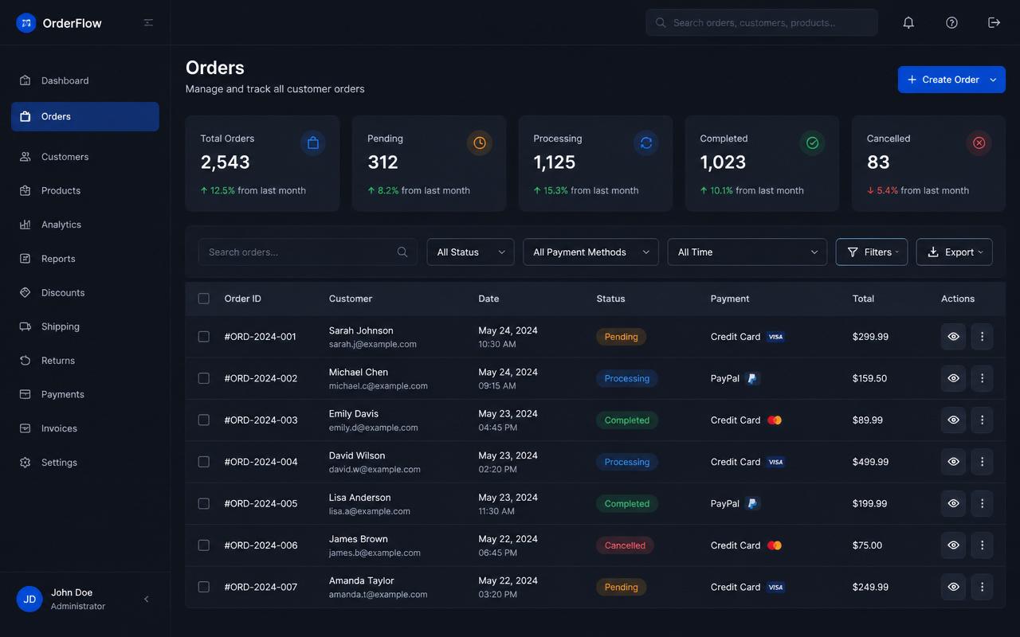This screenshot has width=1020, height=637.
Task: Open more actions for order #ORD-2024-005
Action: [x=982, y=503]
